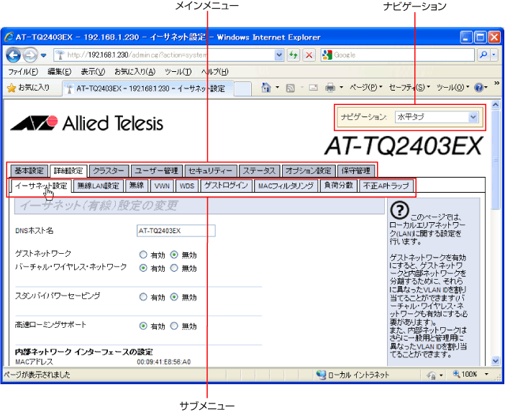Viewport: 505px width, 412px height.
Task: Select the 負荷分散 sub tab
Action: tap(339, 186)
